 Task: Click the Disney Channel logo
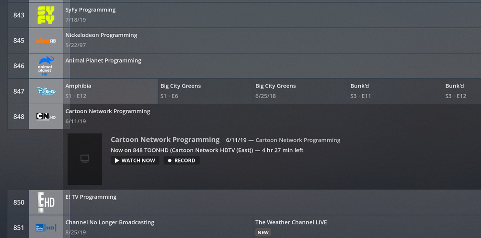click(x=46, y=91)
